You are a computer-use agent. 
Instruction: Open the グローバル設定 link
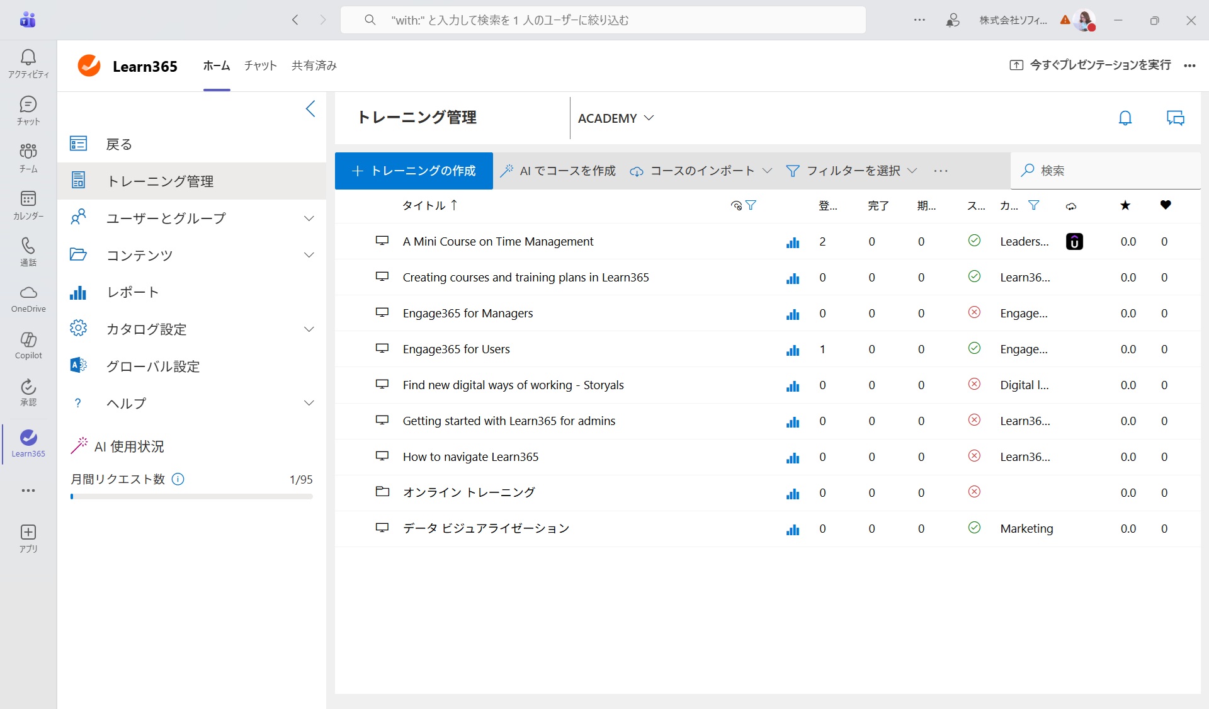(192, 366)
